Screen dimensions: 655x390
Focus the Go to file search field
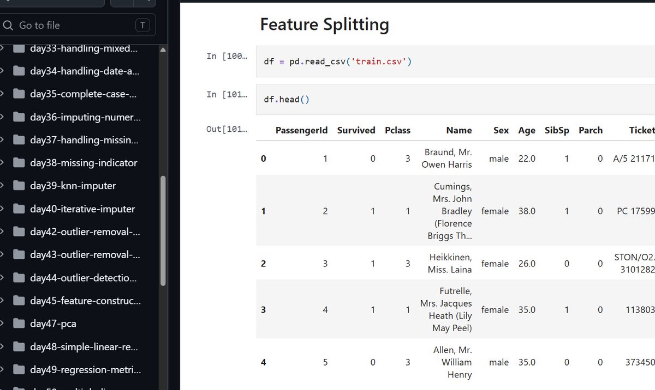coord(78,25)
